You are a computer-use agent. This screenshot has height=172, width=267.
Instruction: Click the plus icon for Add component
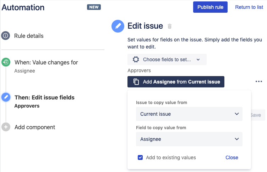[x=6, y=127]
